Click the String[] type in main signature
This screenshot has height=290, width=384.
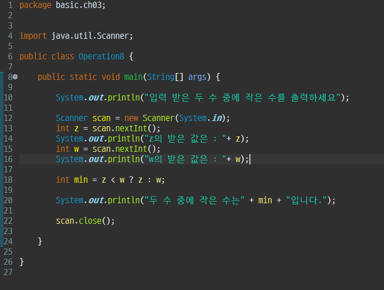tap(165, 77)
